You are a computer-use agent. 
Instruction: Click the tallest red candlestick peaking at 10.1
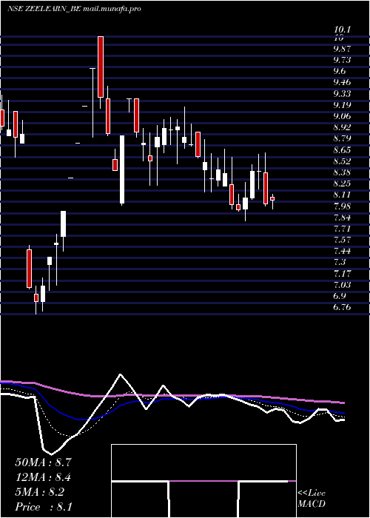pyautogui.click(x=101, y=67)
